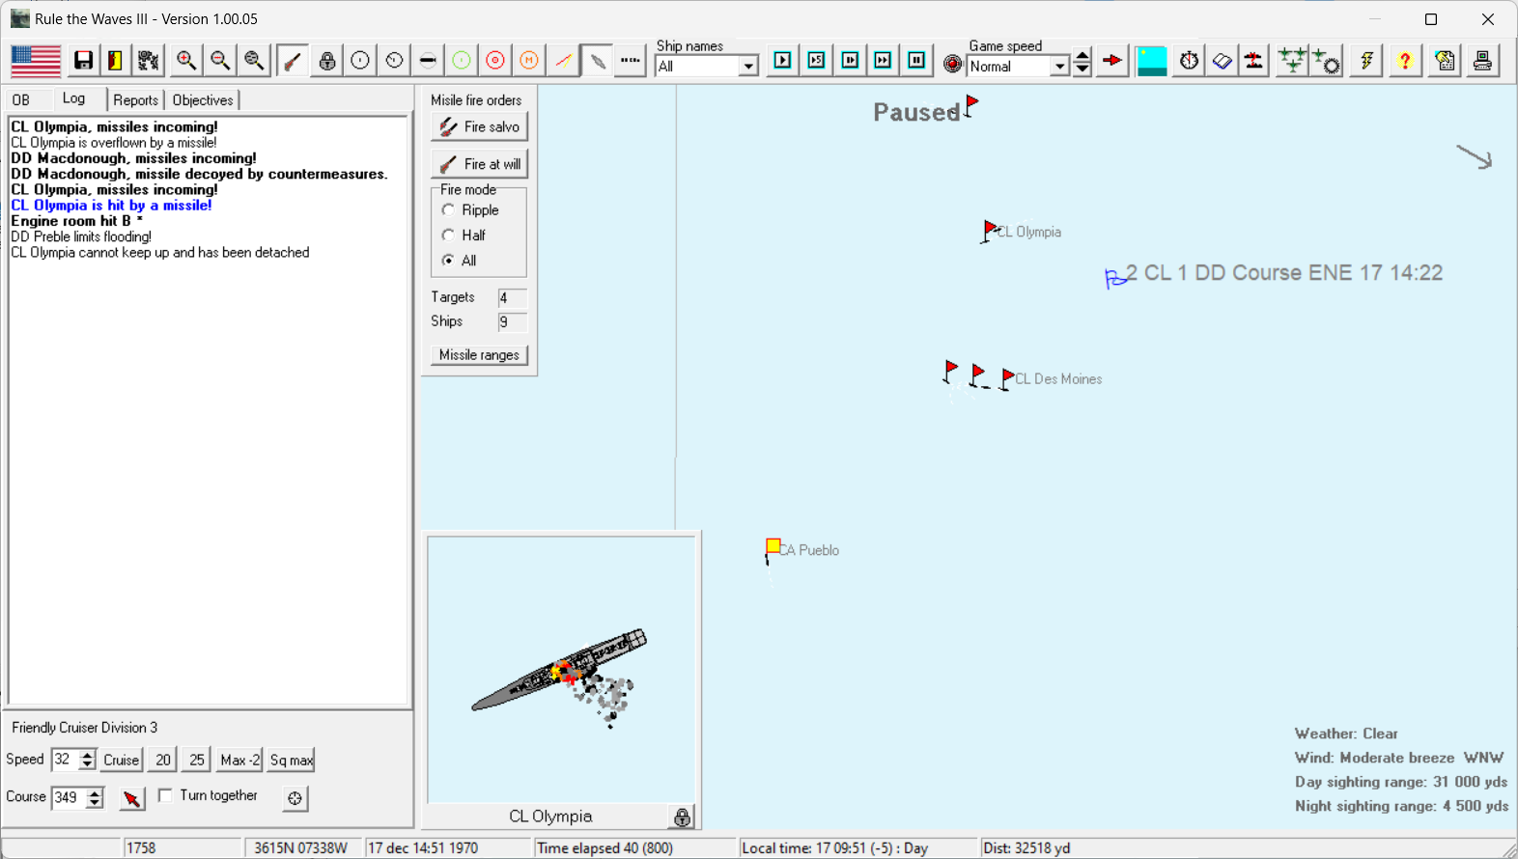This screenshot has height=859, width=1518.
Task: Open the Objectives tab
Action: point(203,100)
